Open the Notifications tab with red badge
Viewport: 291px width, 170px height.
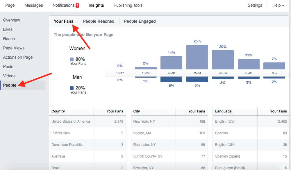tap(65, 5)
